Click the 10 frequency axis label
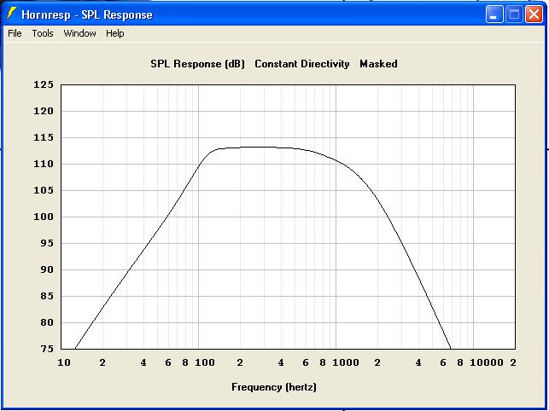The image size is (549, 411). pyautogui.click(x=64, y=362)
